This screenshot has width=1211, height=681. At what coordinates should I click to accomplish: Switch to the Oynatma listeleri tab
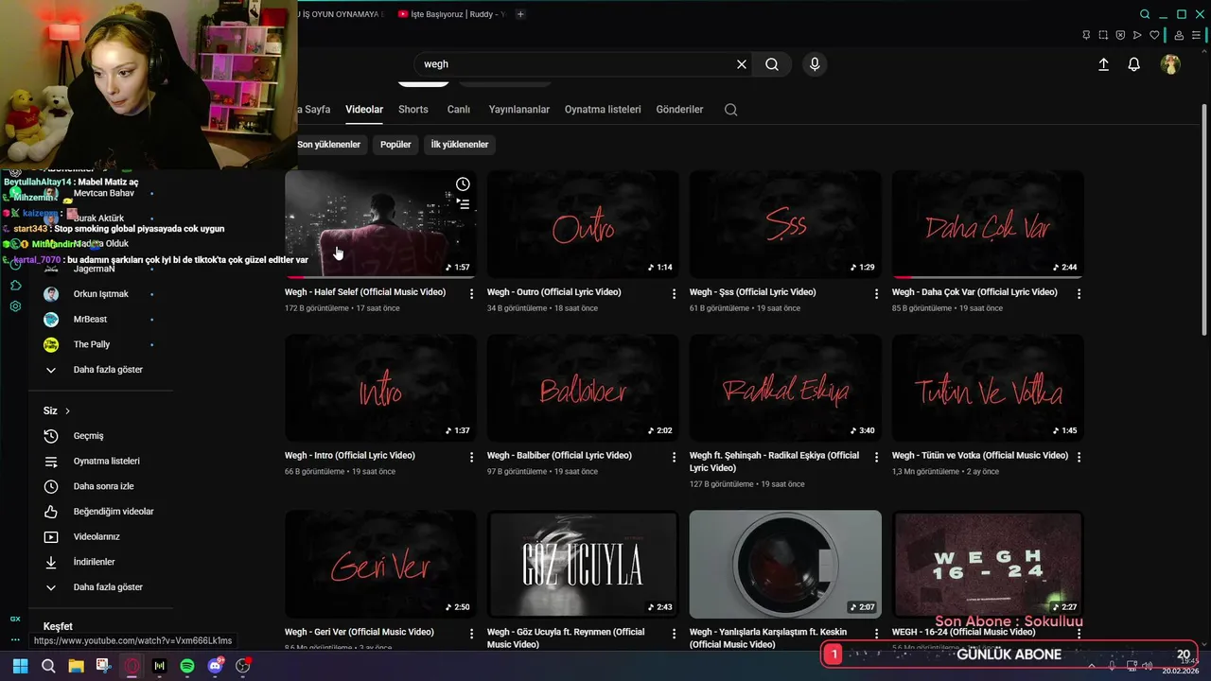(x=603, y=110)
